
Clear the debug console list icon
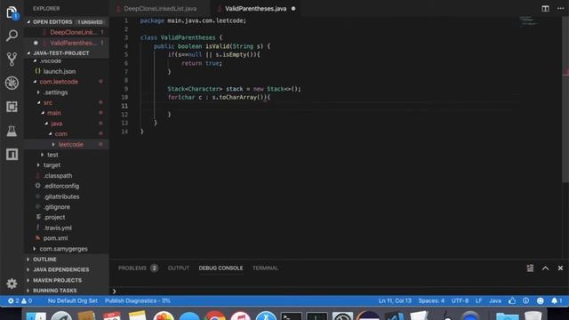530,268
